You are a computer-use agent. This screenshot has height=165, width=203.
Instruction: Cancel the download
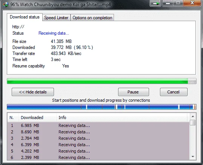[174, 92]
